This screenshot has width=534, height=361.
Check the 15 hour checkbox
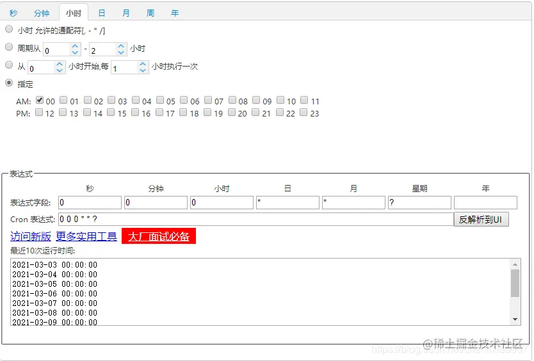coord(111,112)
